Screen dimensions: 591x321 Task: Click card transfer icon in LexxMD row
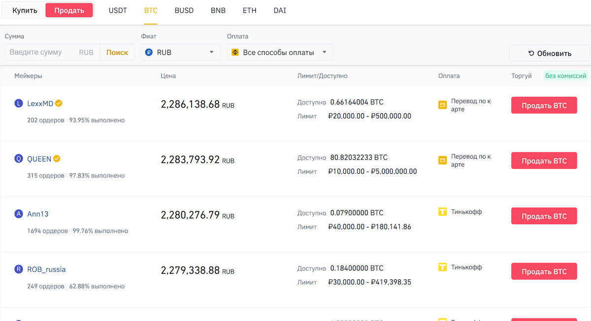(442, 105)
